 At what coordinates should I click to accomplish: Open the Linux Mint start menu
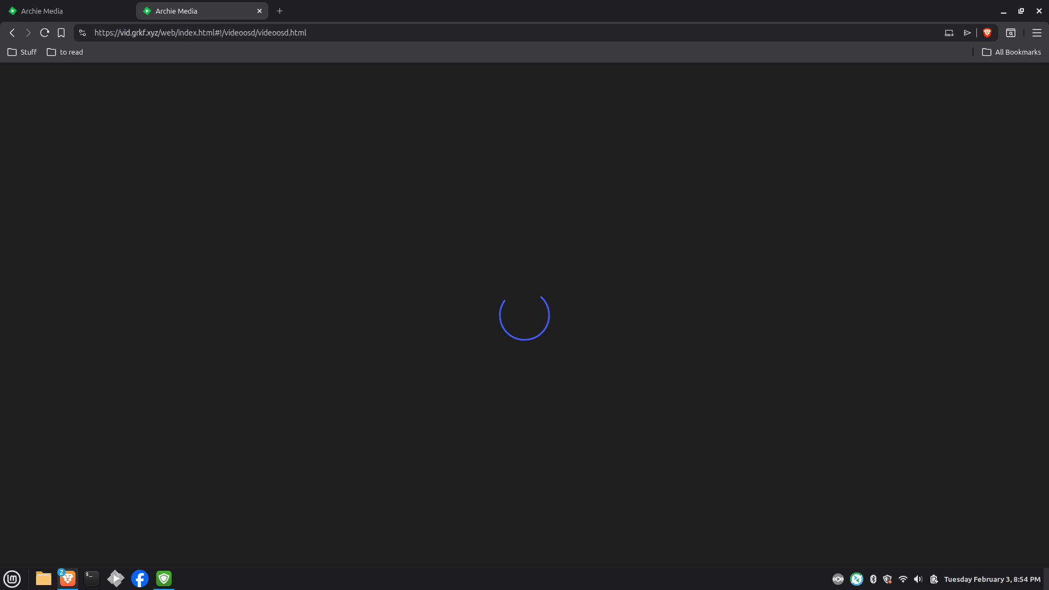pos(12,579)
